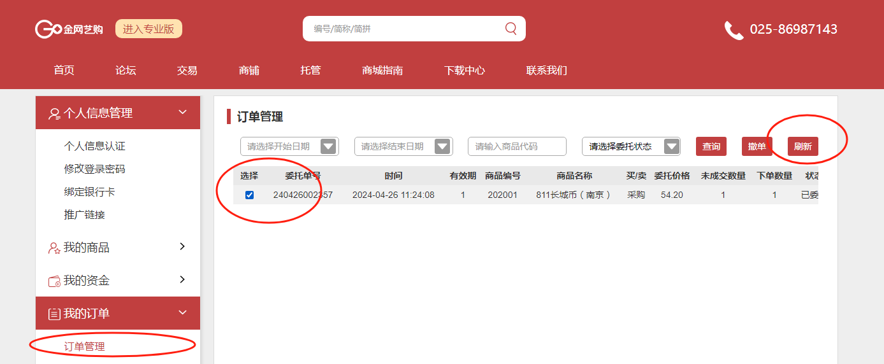Open the 请选择委托状态 dropdown

point(671,146)
